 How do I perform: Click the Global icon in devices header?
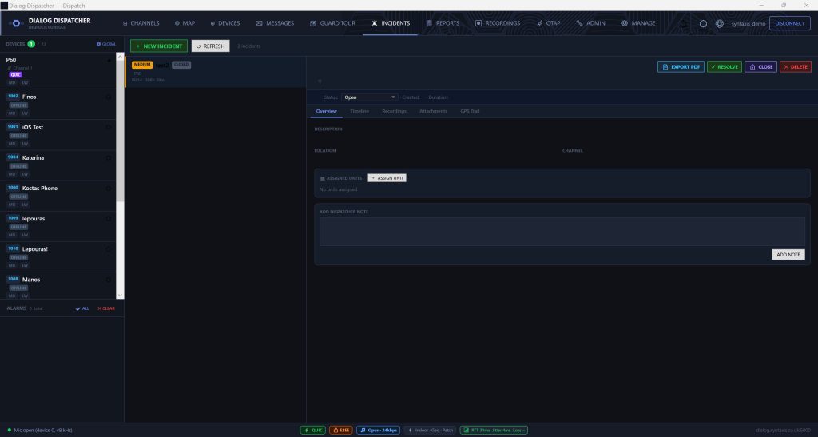tap(98, 44)
